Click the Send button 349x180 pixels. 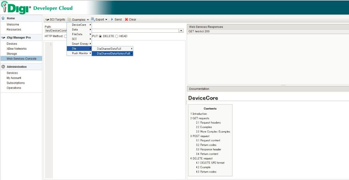tap(116, 19)
